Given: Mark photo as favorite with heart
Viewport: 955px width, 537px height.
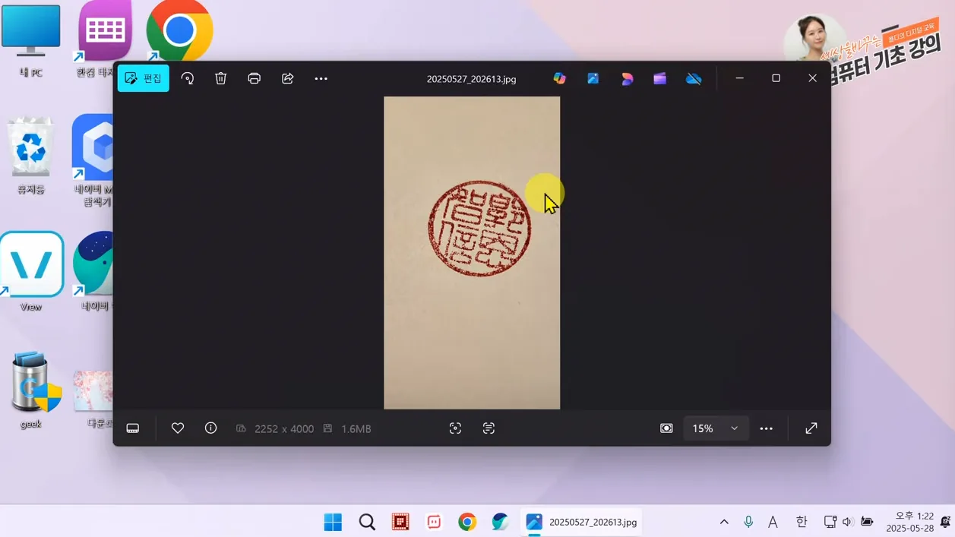Looking at the screenshot, I should pyautogui.click(x=178, y=428).
